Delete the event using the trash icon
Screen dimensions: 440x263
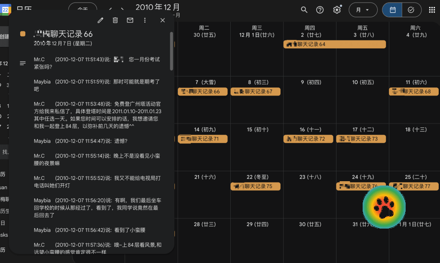(x=115, y=20)
